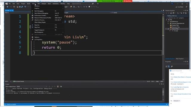Click the Output panel vertical scrollbar
Viewport: 191px width, 107px height.
(163, 95)
